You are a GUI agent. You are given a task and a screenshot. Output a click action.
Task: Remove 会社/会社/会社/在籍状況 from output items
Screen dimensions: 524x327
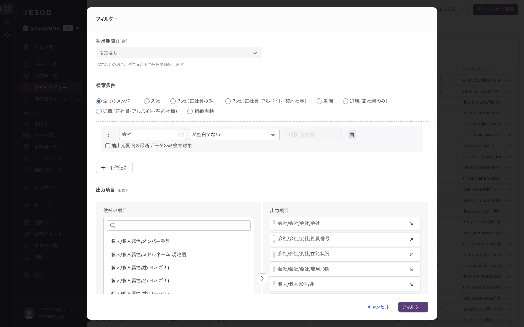tap(412, 254)
